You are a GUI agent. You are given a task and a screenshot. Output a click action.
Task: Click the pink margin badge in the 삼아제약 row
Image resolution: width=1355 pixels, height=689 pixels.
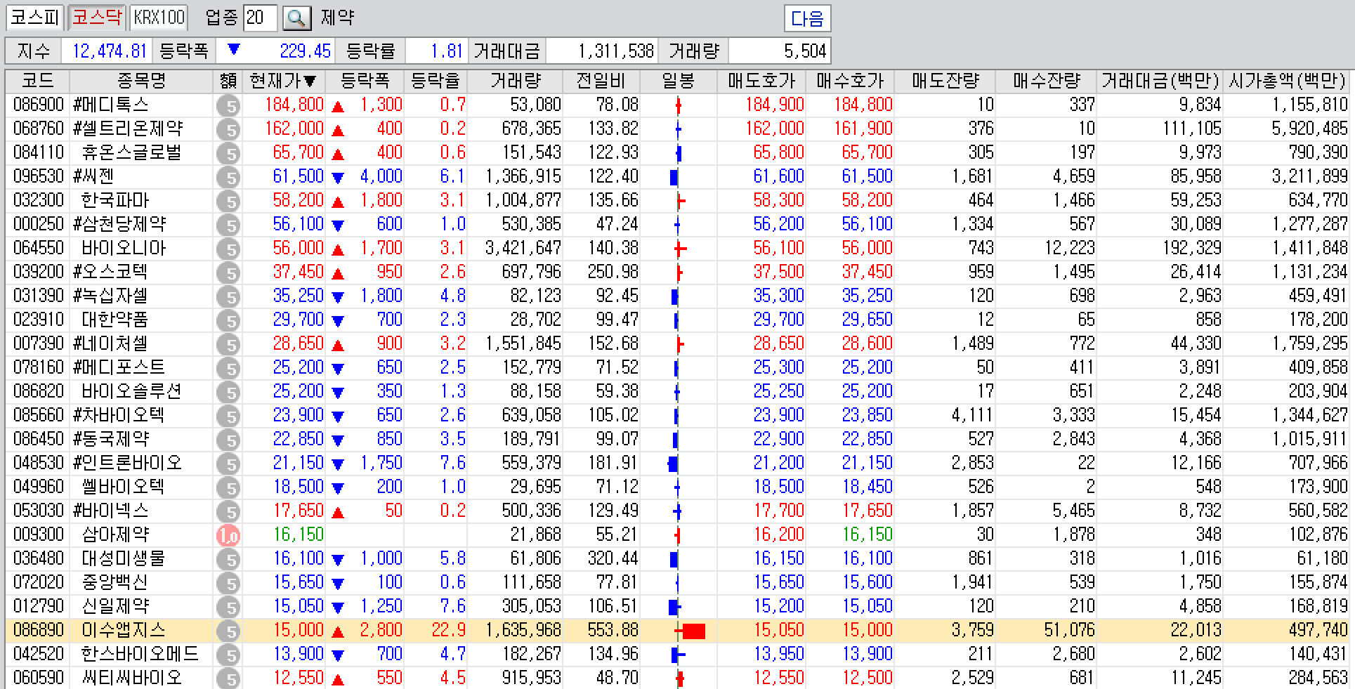[x=228, y=537]
